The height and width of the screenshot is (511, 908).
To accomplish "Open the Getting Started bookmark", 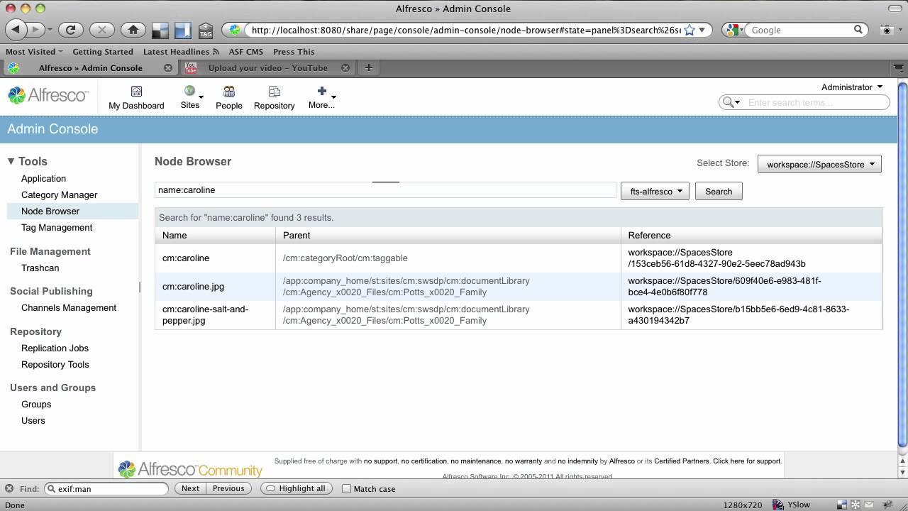I will coord(103,52).
